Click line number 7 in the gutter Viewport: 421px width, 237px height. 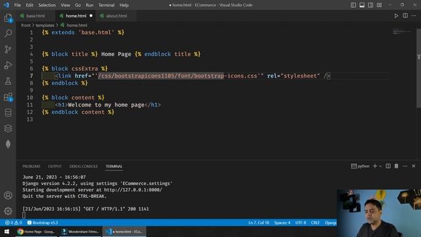tap(32, 76)
